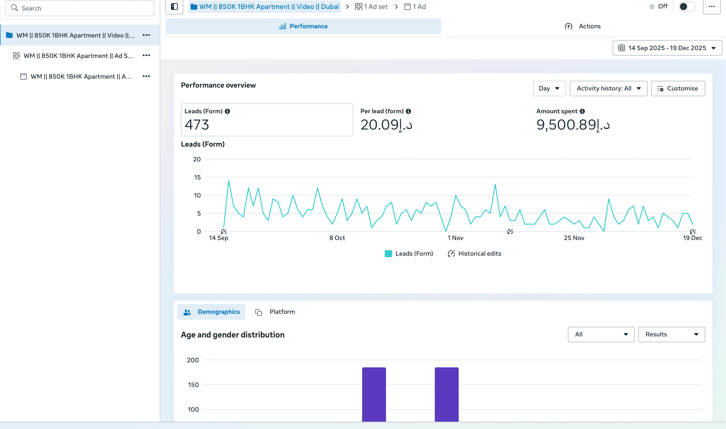The image size is (726, 429).
Task: Switch to the Actions tab
Action: coord(582,26)
